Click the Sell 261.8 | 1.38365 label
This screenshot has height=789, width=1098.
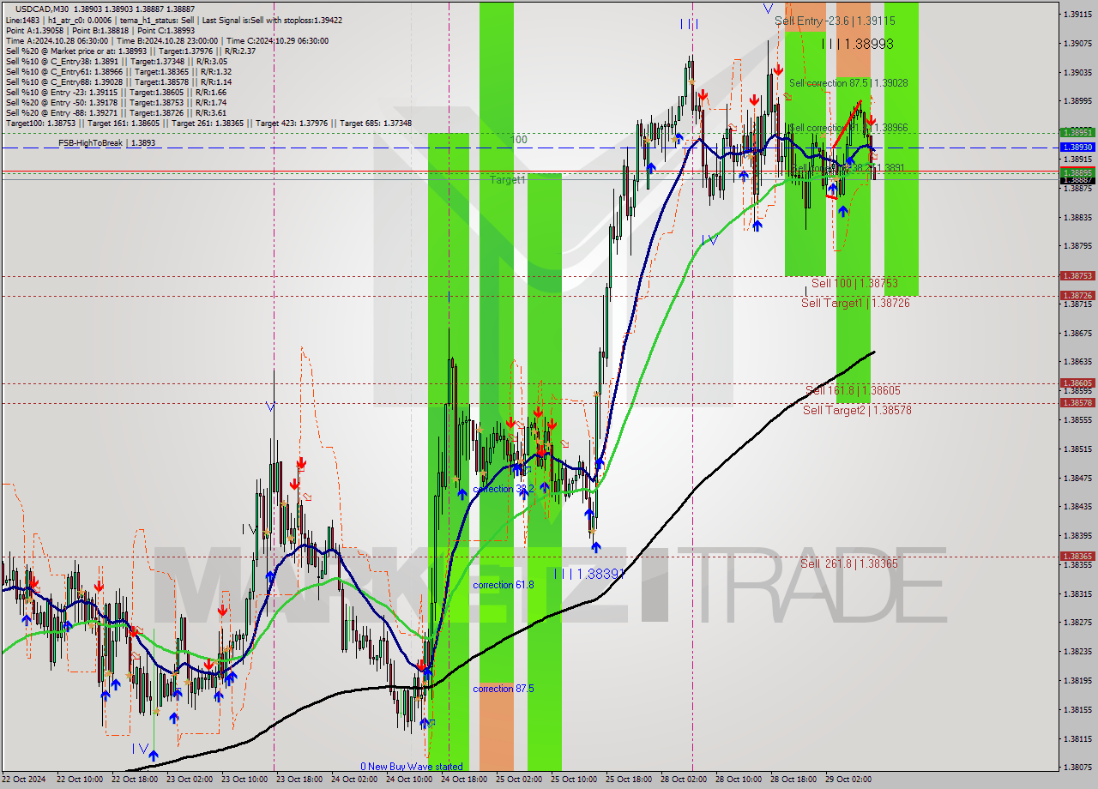[x=849, y=563]
